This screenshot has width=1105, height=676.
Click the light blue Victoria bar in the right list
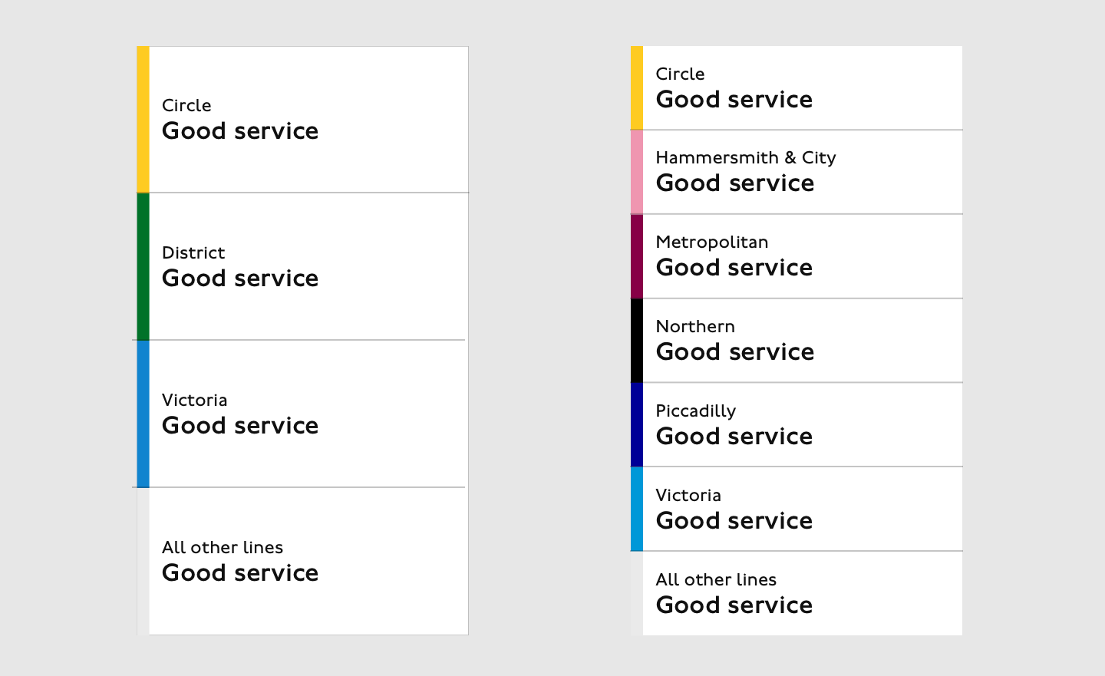coord(637,509)
